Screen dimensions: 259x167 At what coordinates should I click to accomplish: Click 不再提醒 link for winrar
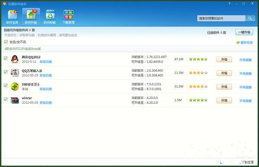coord(246,101)
